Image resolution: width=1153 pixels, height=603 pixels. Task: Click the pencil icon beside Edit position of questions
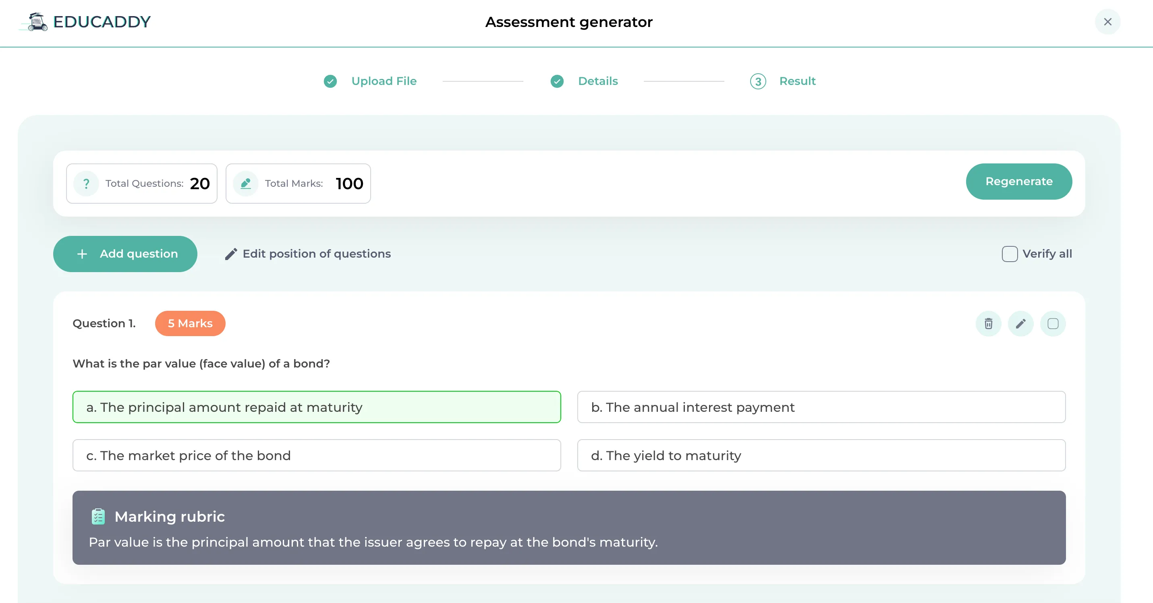(x=231, y=254)
